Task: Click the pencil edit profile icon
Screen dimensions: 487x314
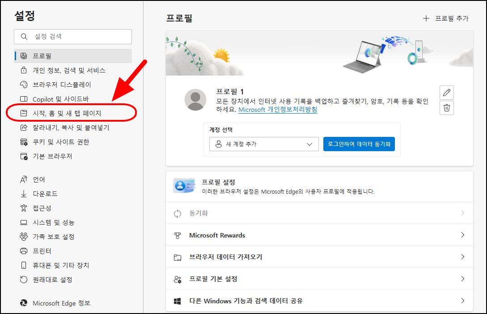Action: click(x=447, y=93)
